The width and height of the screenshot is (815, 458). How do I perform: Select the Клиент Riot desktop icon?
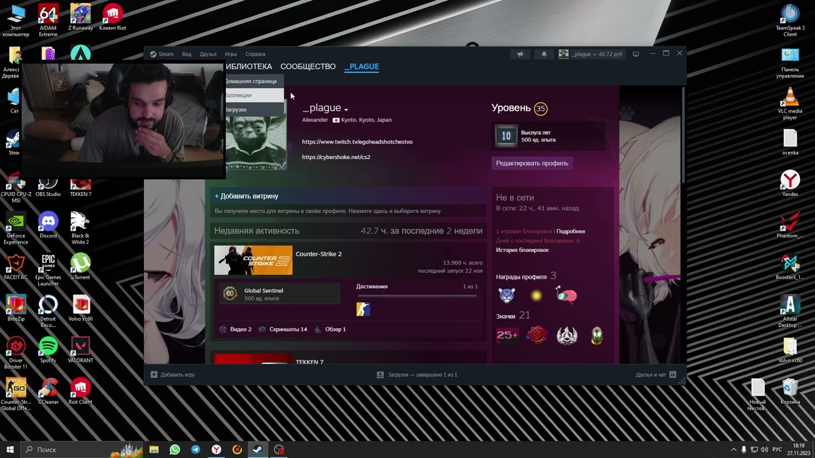113,18
